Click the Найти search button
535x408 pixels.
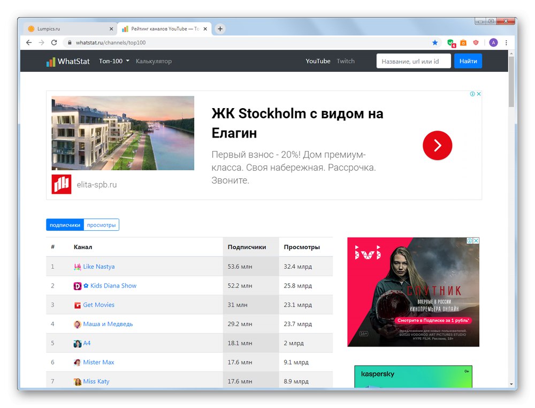coord(468,61)
